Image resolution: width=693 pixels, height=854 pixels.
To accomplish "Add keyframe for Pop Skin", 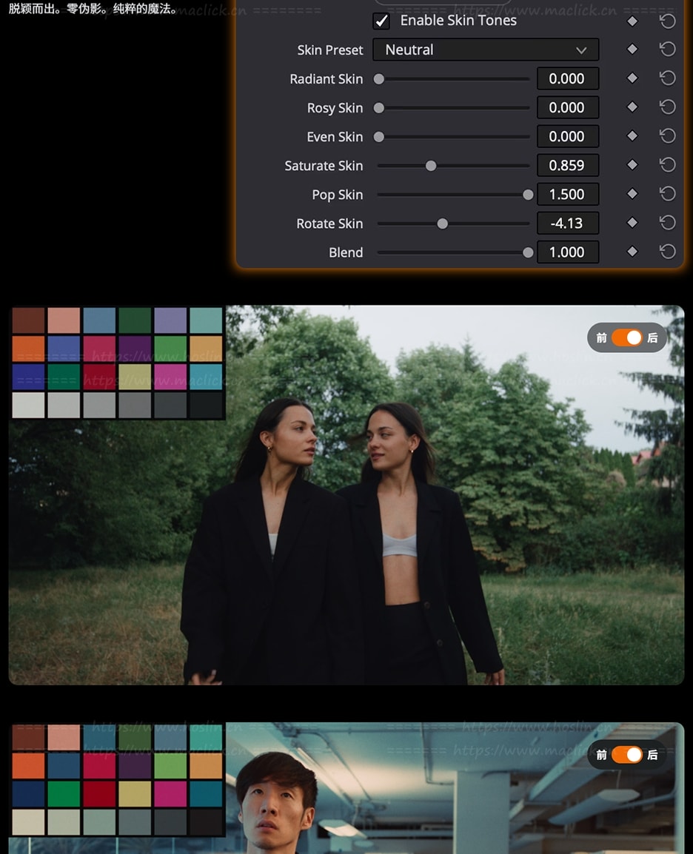I will pos(632,193).
